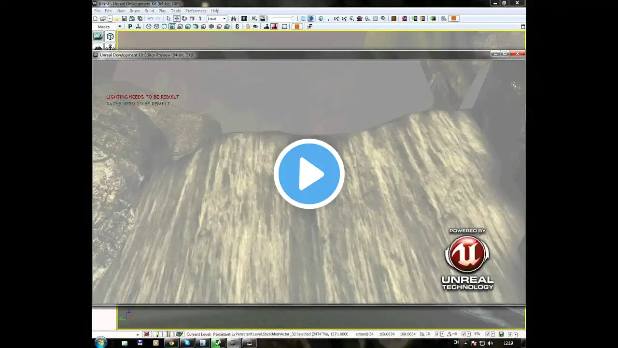Viewport: 618px width, 348px height.
Task: Expand the Modes dropdown arrow
Action: point(120,27)
